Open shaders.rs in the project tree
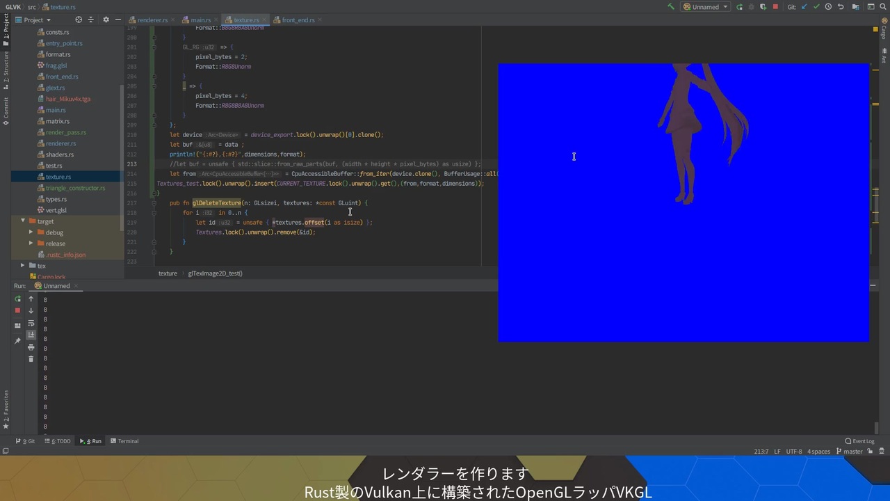 click(59, 154)
